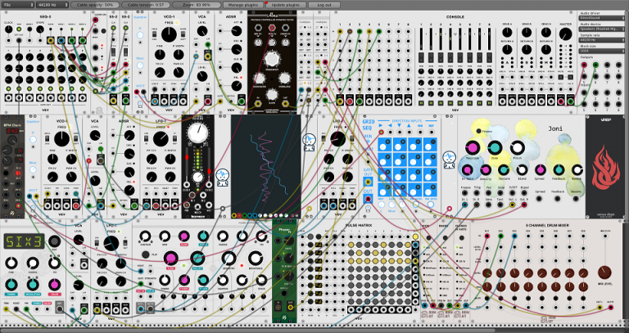The image size is (629, 333).
Task: Click the SLOPE knob on Alma filter
Action: click(x=272, y=94)
